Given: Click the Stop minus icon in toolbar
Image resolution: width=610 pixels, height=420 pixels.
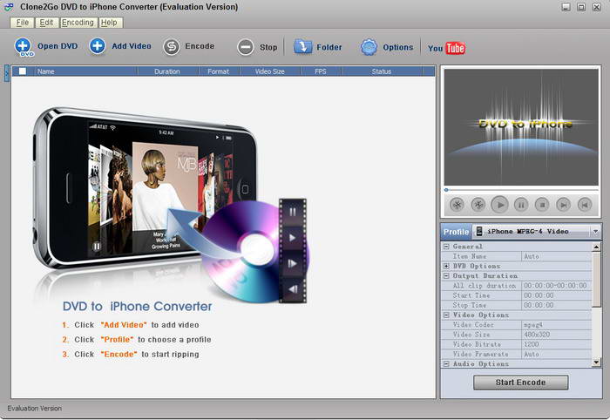Looking at the screenshot, I should 246,47.
